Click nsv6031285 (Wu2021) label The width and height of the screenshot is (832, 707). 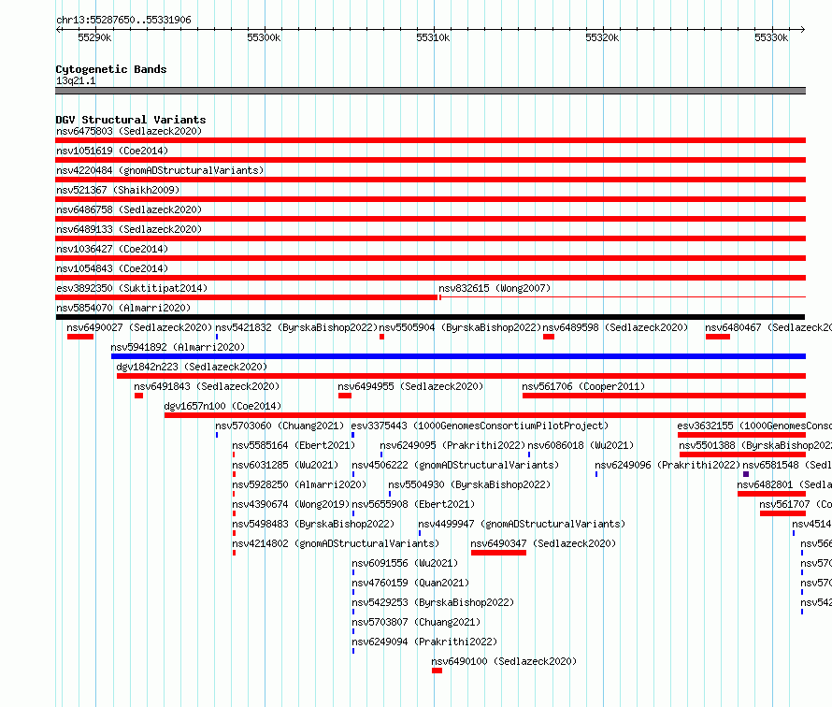point(285,465)
